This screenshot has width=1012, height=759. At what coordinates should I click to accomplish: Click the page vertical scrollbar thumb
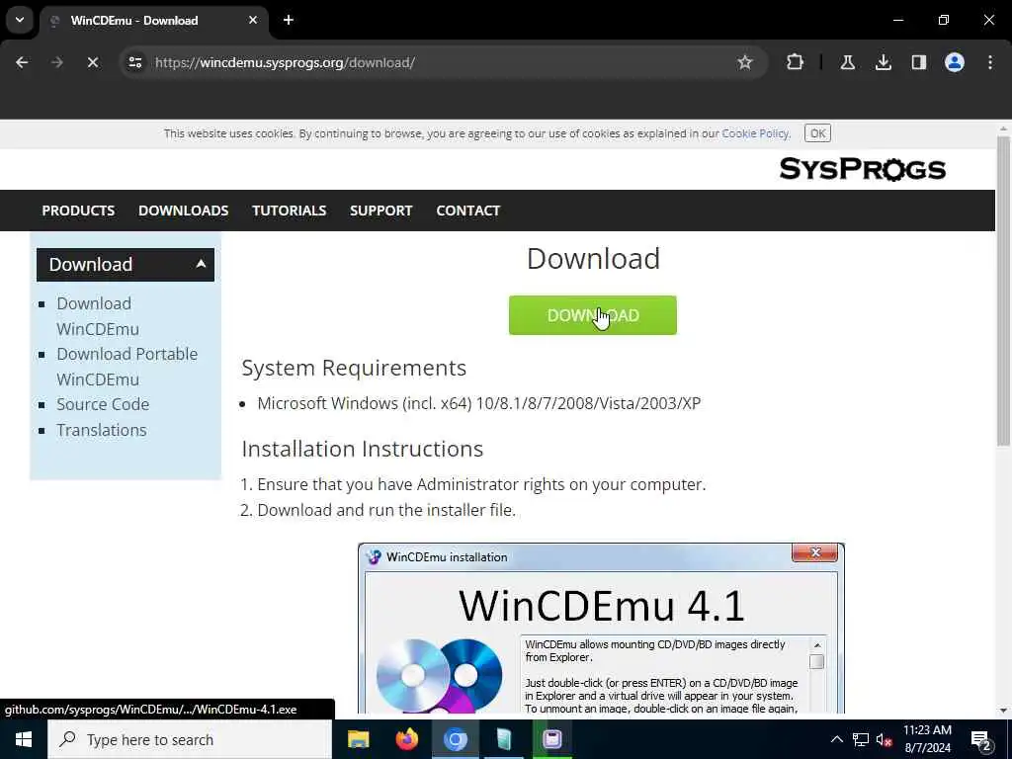pyautogui.click(x=1003, y=291)
